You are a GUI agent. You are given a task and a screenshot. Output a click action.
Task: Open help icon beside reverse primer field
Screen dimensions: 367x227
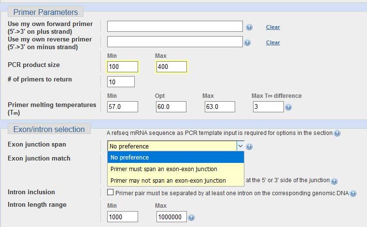[247, 42]
